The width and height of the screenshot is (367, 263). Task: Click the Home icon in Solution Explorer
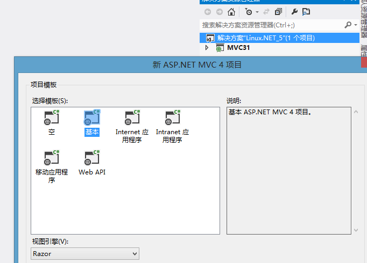231,12
